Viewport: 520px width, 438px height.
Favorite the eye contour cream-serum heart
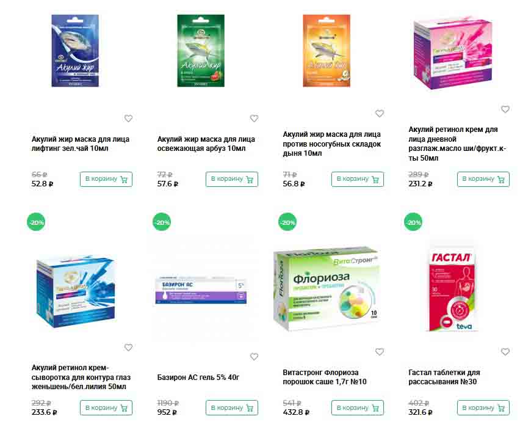pyautogui.click(x=128, y=348)
